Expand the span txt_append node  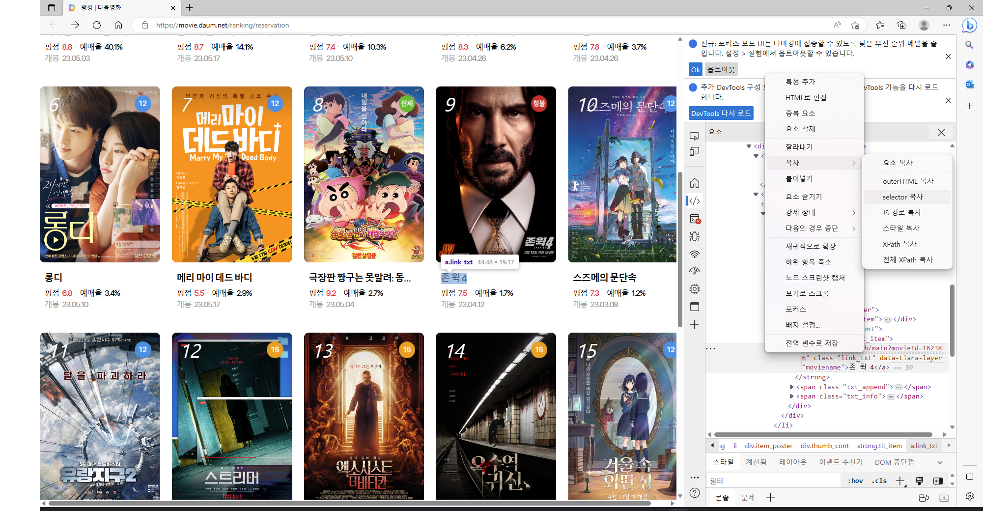[x=791, y=387]
